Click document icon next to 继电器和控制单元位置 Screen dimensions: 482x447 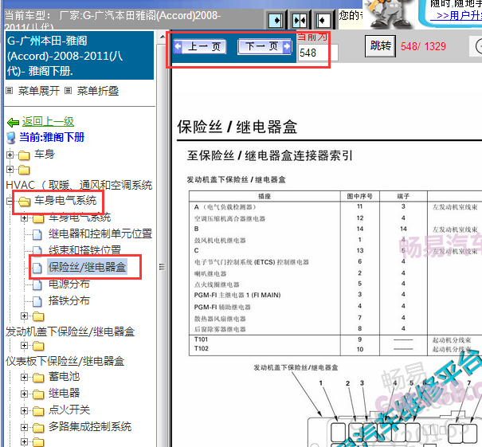[37, 234]
